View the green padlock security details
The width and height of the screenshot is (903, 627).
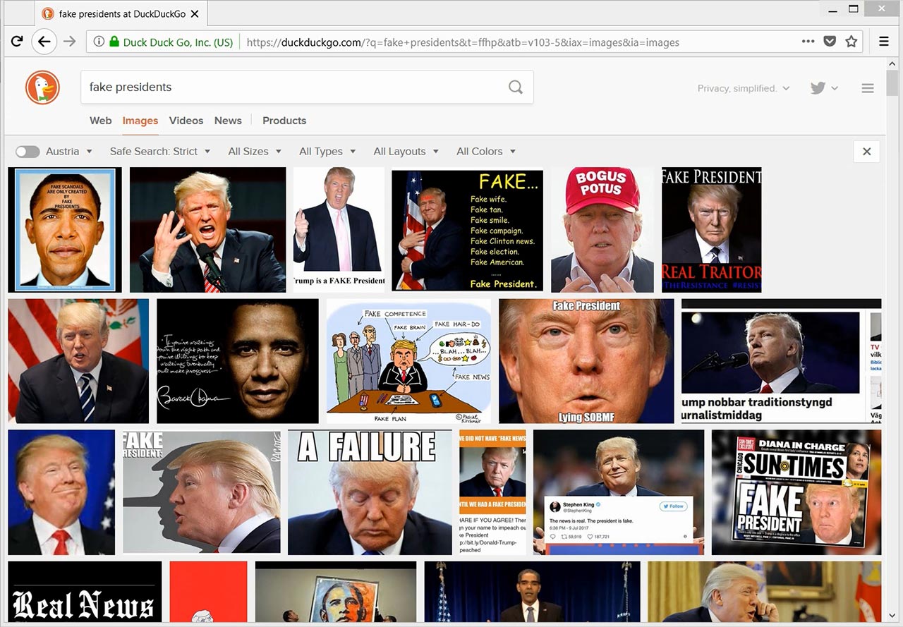coord(114,42)
